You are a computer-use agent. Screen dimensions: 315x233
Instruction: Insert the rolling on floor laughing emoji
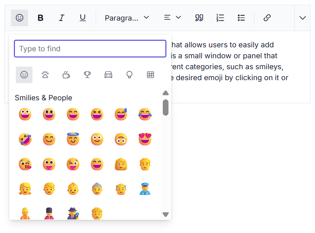(25, 139)
